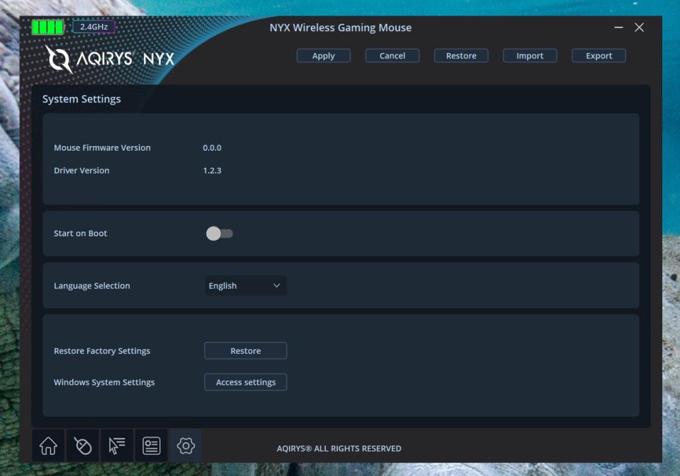
Task: Click the AQIRYS NYX logo
Action: [x=110, y=59]
